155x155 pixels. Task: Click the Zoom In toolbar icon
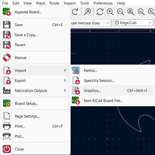click(x=110, y=12)
